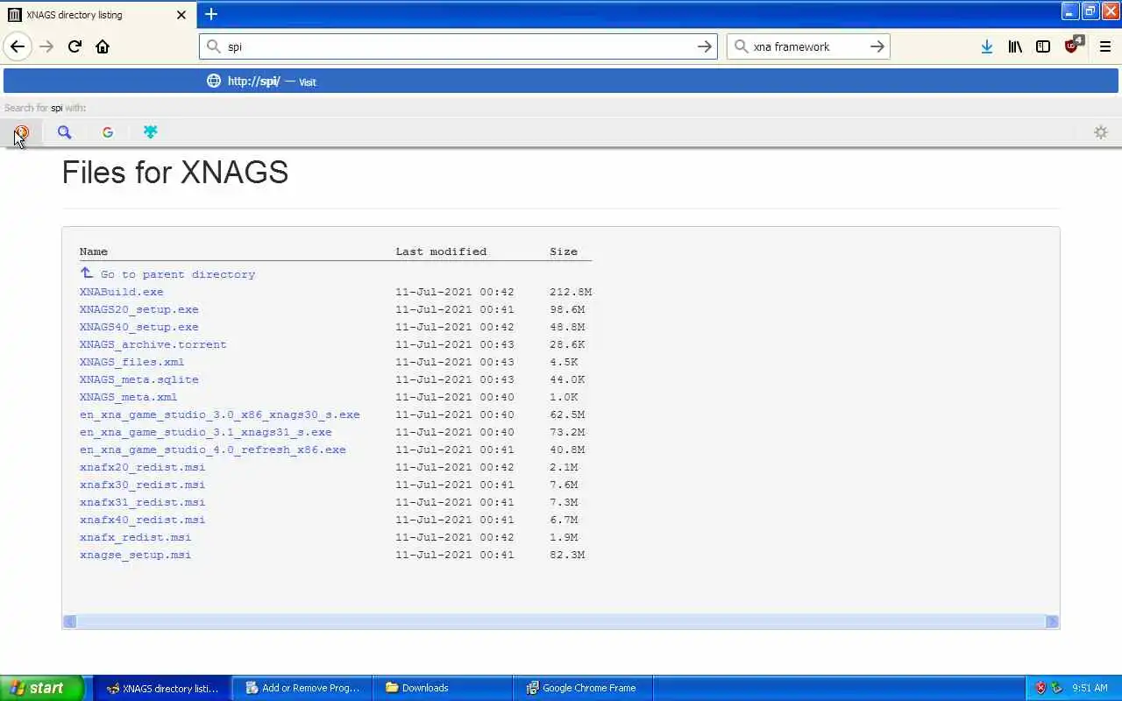
Task: Open the browser hamburger menu
Action: tap(1105, 46)
